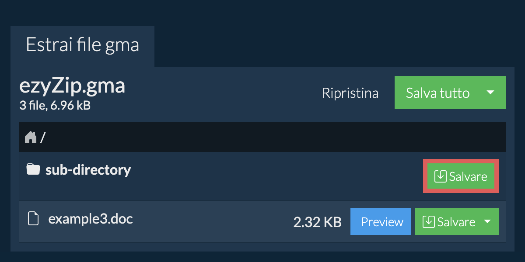The image size is (525, 262).
Task: Click the example3.doc file icon
Action: [33, 218]
